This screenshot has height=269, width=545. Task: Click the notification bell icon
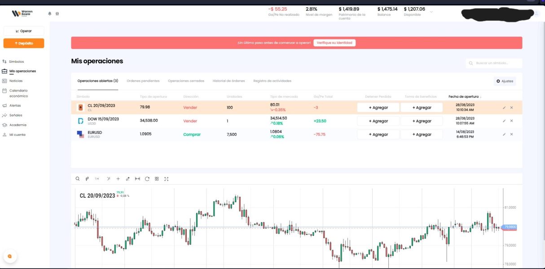[x=50, y=13]
